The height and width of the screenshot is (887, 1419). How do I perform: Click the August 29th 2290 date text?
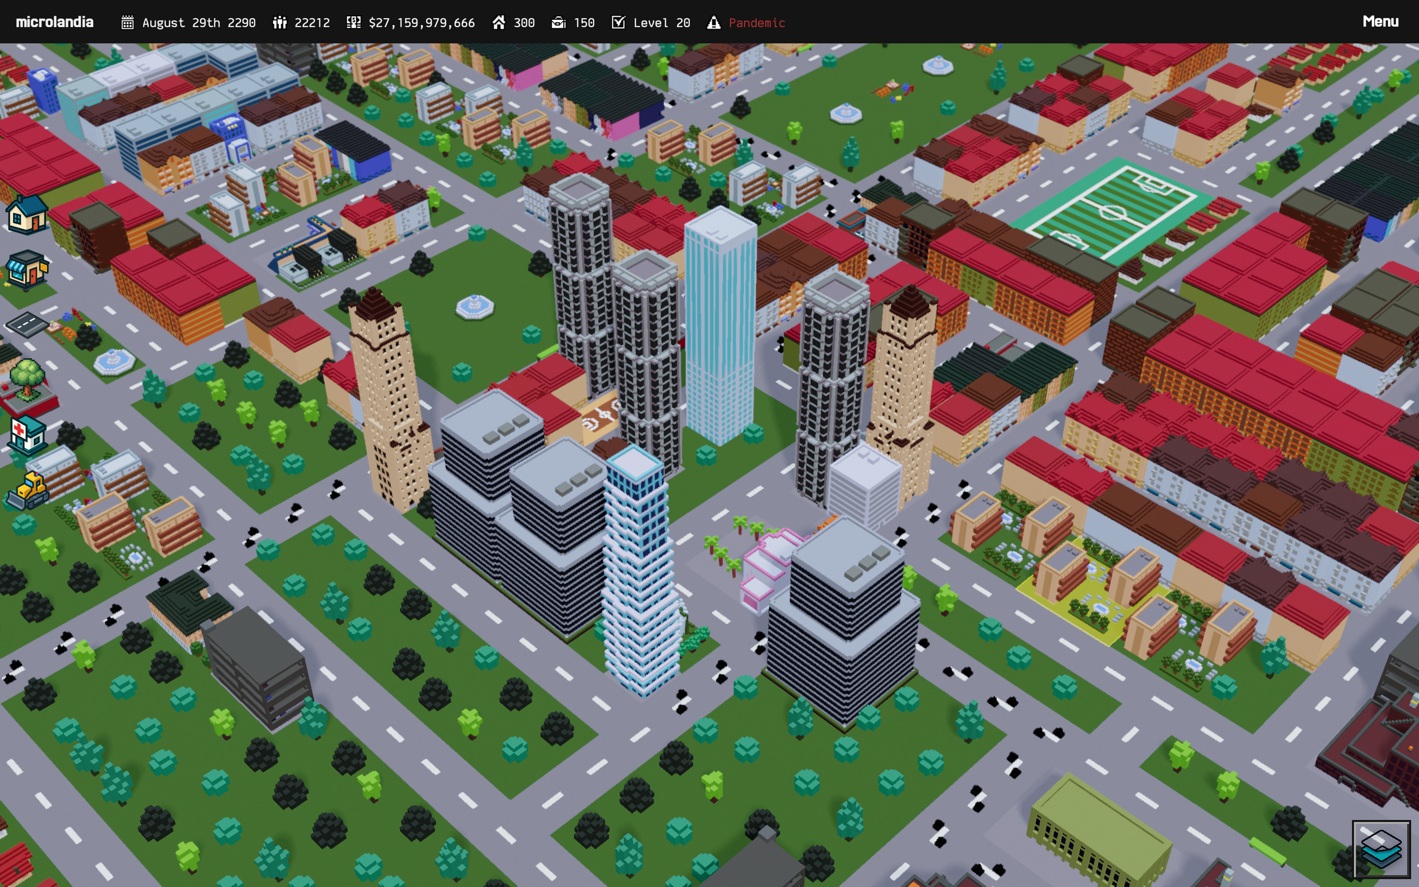(x=199, y=22)
